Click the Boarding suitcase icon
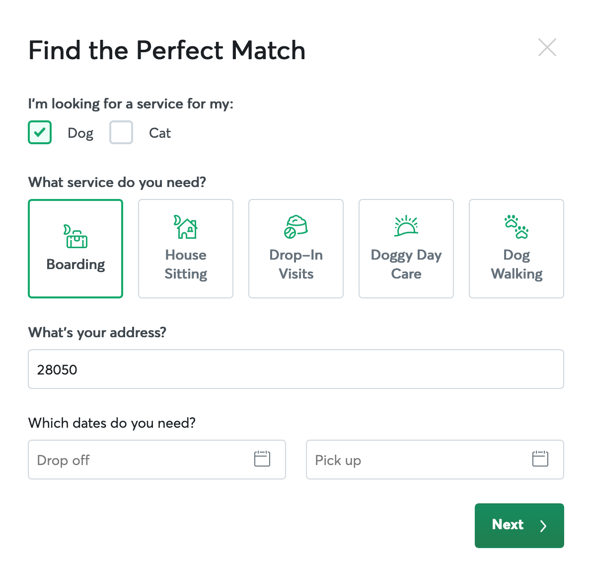589x569 pixels. tap(75, 236)
